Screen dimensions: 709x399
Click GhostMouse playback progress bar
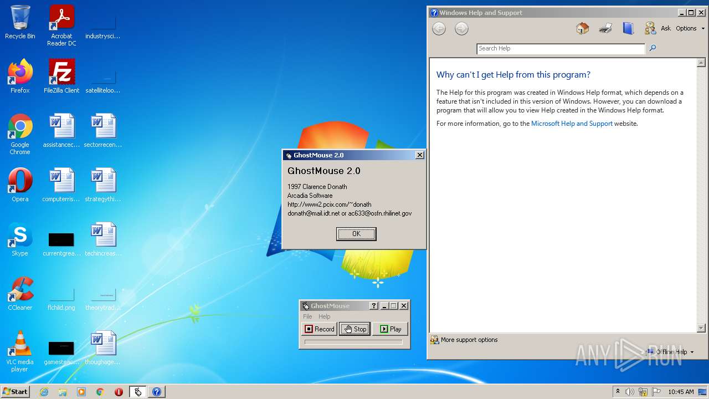[x=353, y=342]
